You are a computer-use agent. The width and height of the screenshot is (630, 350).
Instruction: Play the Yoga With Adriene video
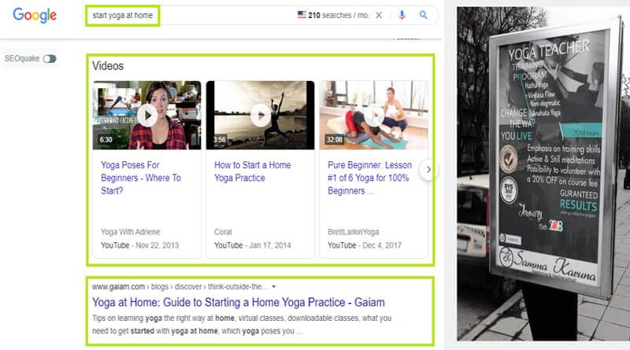pos(147,115)
